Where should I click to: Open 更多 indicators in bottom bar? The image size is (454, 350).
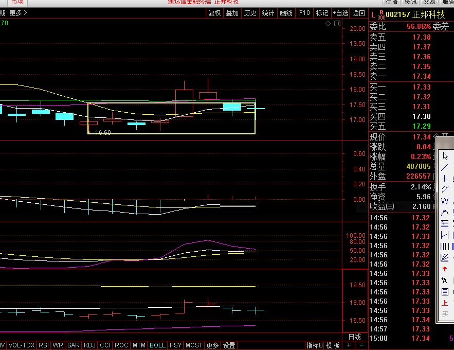tap(212, 345)
